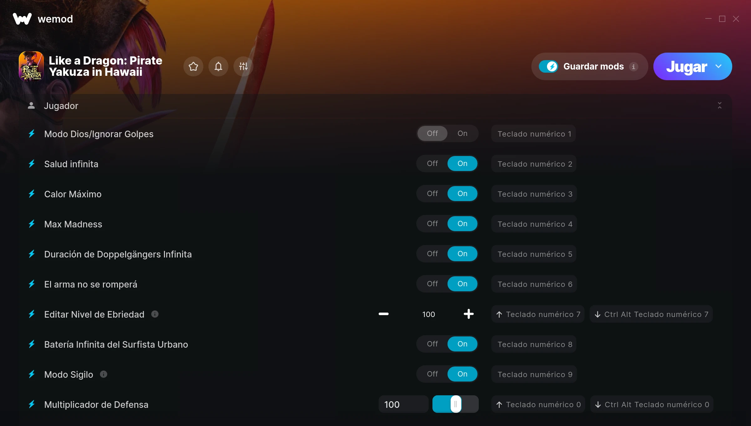Viewport: 751px width, 426px height.
Task: Open the mod settings sliders icon
Action: click(243, 66)
